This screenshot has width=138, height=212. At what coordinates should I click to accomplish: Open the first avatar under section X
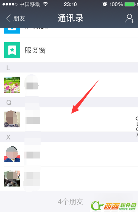(12, 154)
